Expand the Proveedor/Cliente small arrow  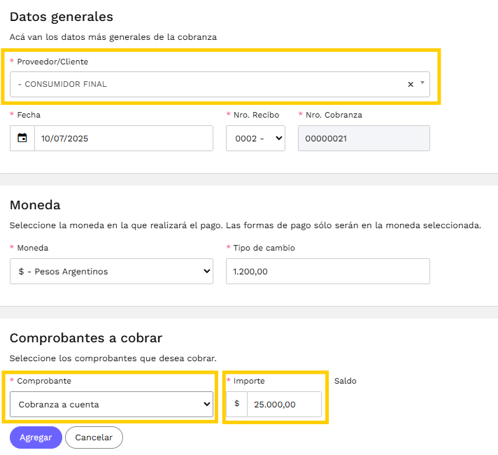point(422,83)
